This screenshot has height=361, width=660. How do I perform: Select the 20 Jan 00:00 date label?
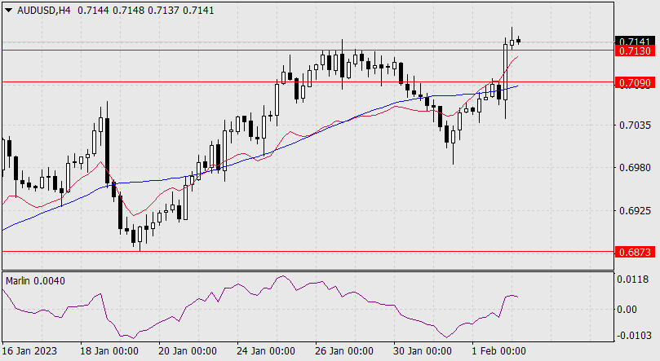[188, 351]
